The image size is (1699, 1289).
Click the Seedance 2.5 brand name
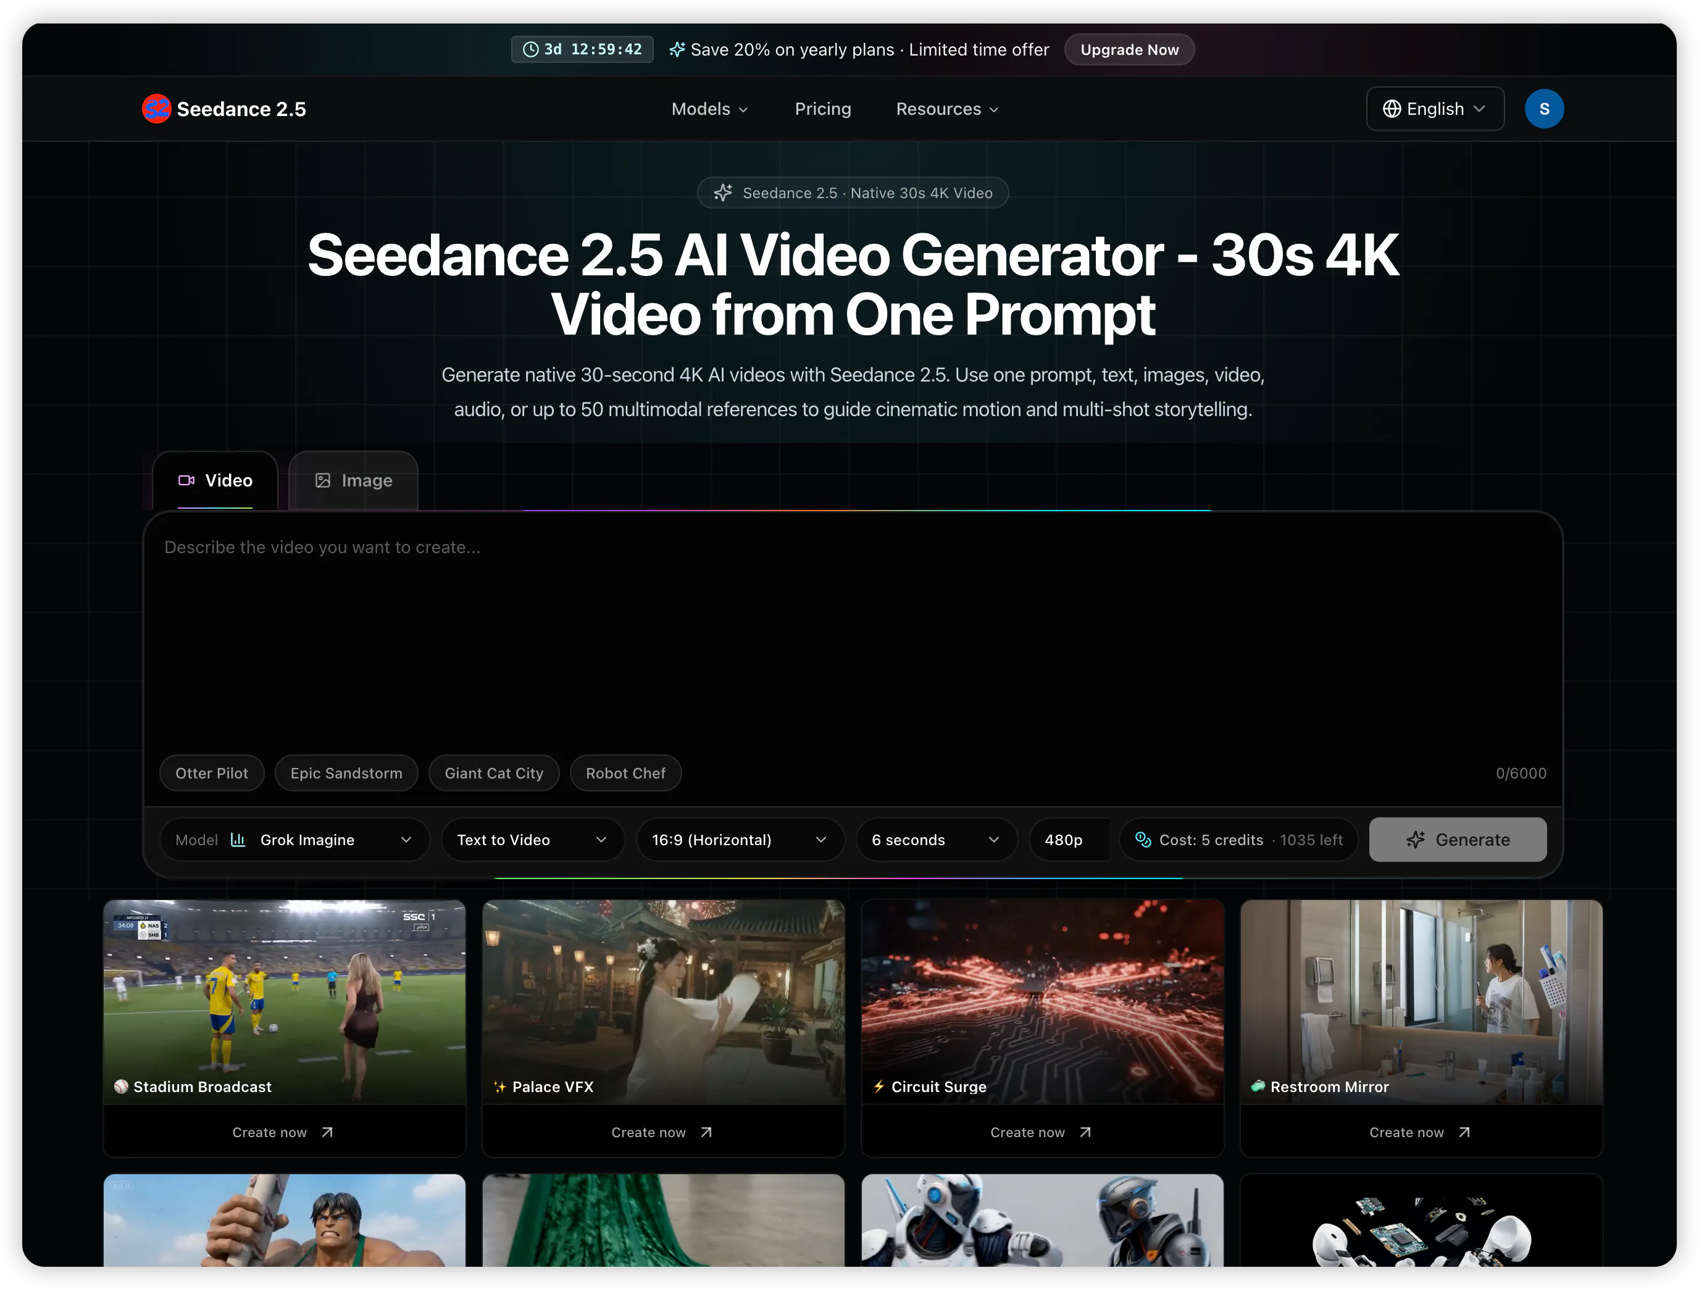pos(241,109)
